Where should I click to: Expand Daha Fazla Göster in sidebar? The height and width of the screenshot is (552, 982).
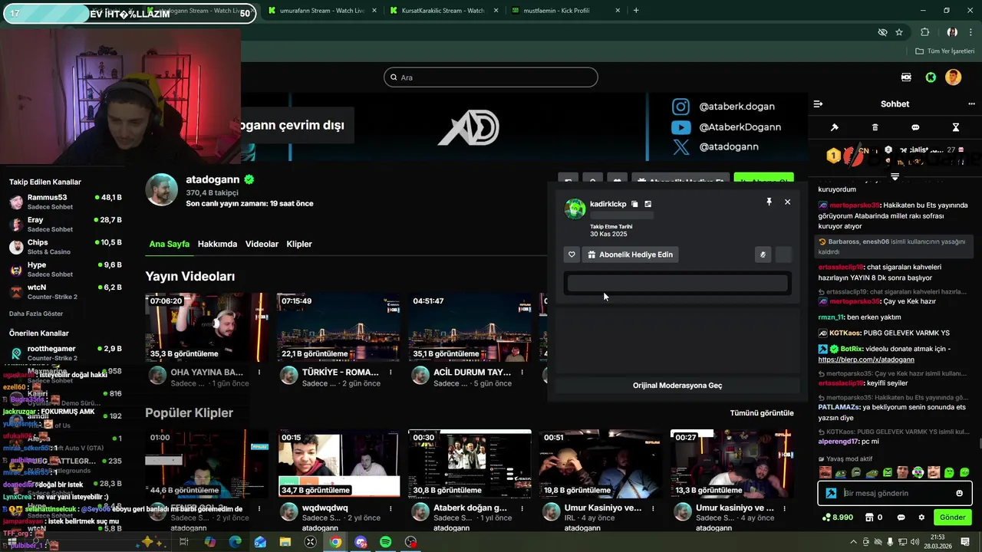point(36,314)
